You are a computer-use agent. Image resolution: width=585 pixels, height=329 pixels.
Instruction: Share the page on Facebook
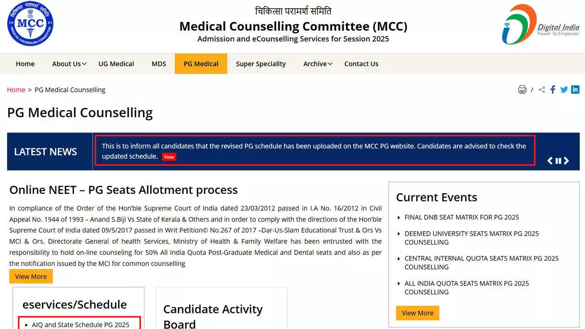[553, 90]
